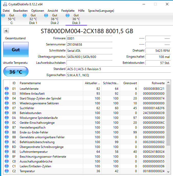
Task: Click status icon for Disk 3
Action: coord(68,15)
